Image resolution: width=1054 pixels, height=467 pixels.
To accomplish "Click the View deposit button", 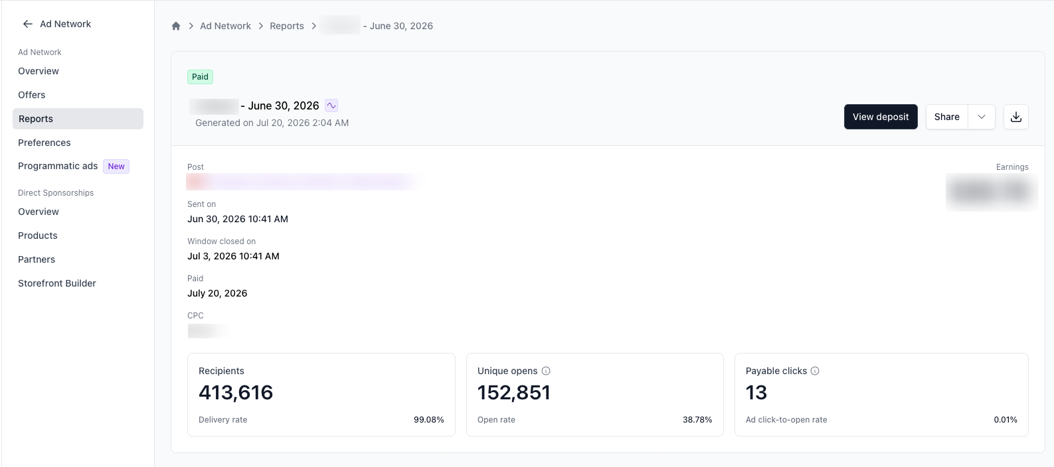I will 881,117.
